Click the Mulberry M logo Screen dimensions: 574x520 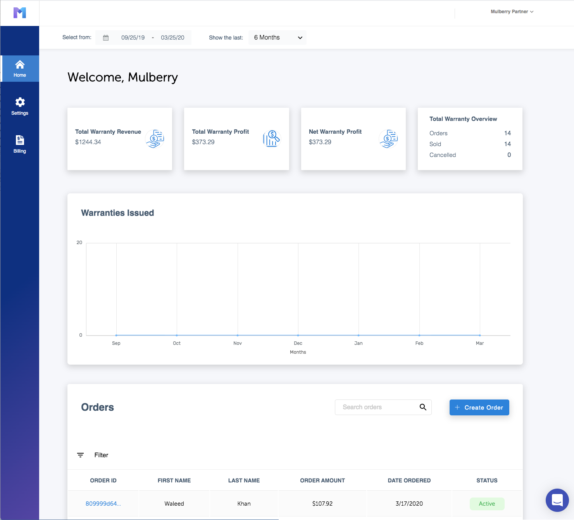(x=20, y=13)
